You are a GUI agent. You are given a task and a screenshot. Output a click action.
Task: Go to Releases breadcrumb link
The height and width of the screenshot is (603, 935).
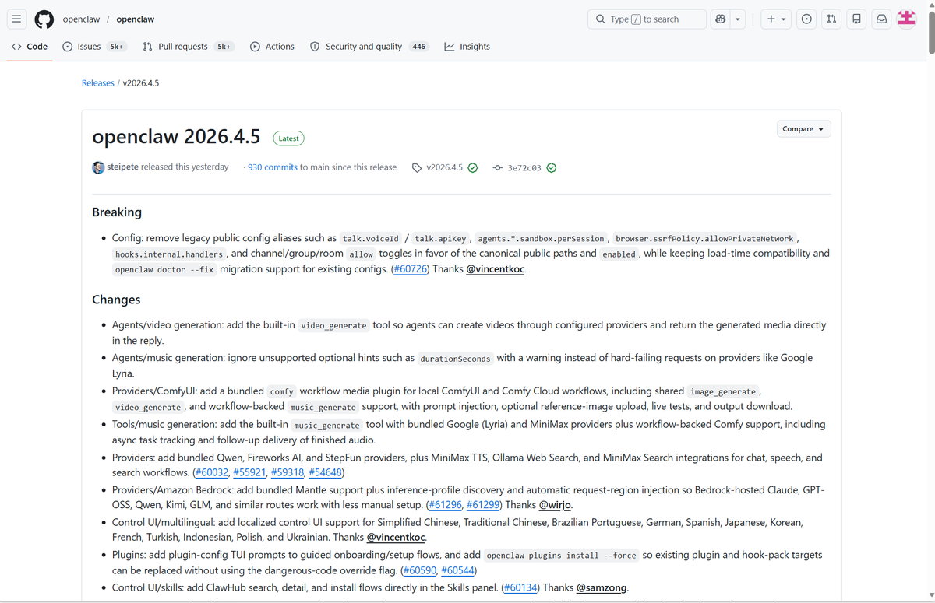click(x=98, y=83)
